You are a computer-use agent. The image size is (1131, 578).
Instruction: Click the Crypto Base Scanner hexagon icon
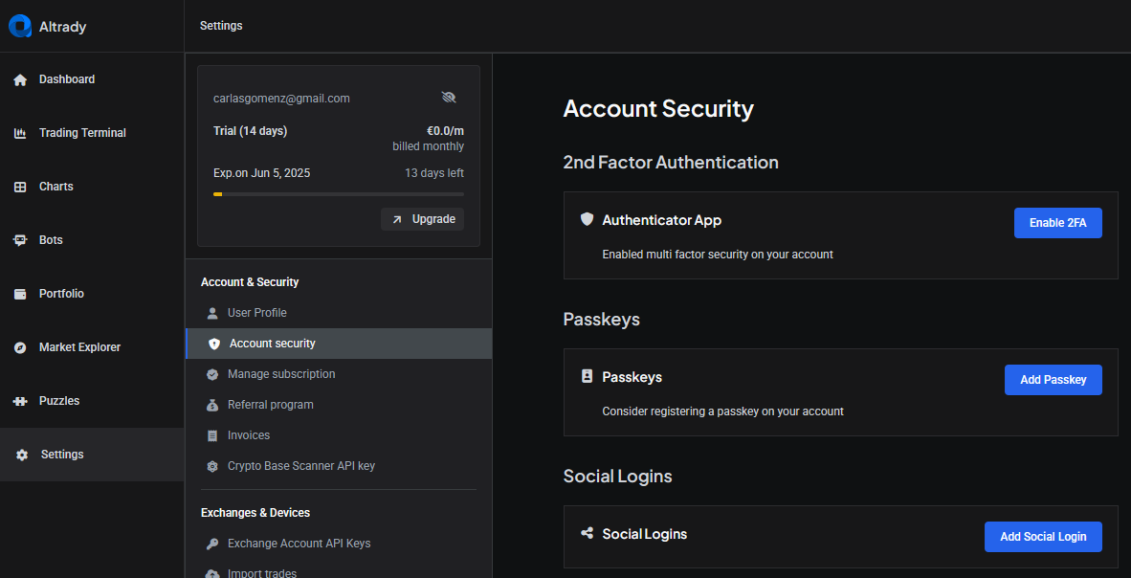[212, 467]
